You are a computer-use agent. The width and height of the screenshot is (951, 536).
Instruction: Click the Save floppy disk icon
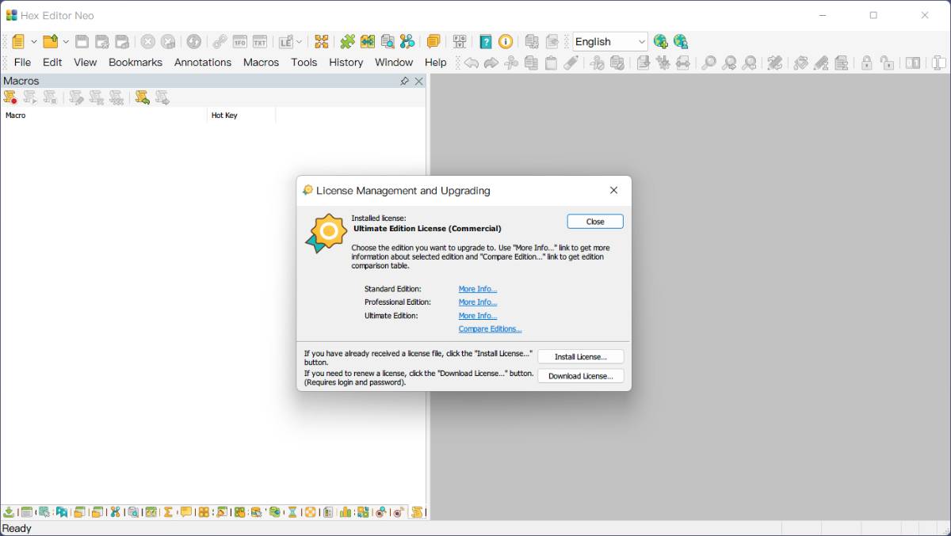82,42
